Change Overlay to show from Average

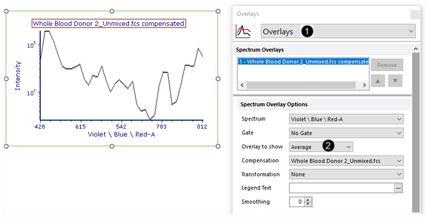tap(321, 147)
